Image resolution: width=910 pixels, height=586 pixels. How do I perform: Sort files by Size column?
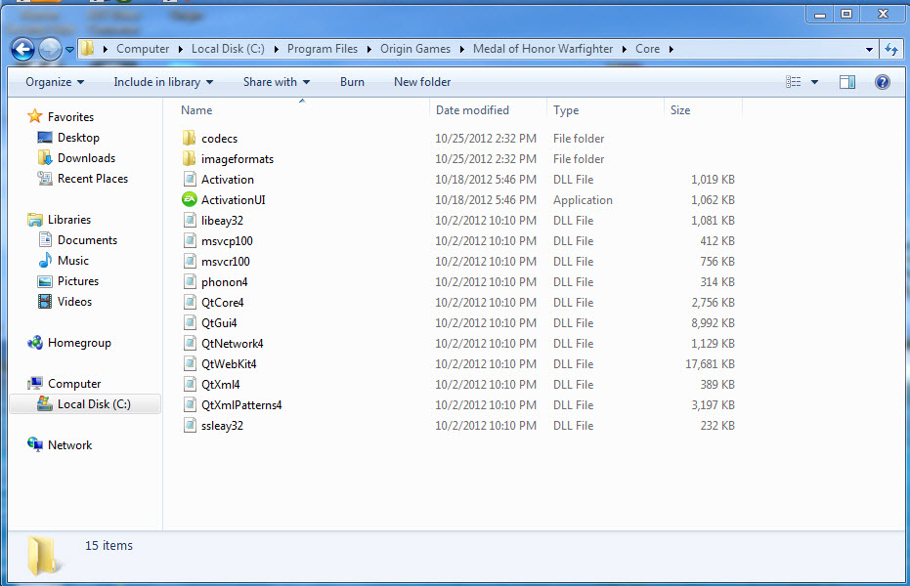680,110
